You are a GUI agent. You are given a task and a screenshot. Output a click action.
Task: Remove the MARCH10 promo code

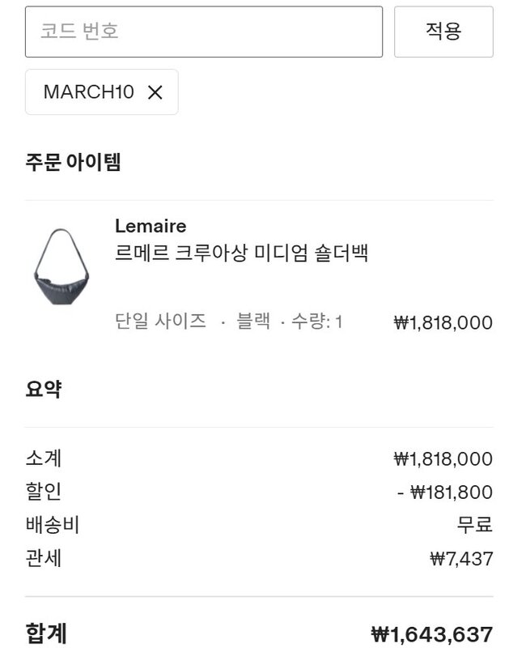(x=155, y=92)
